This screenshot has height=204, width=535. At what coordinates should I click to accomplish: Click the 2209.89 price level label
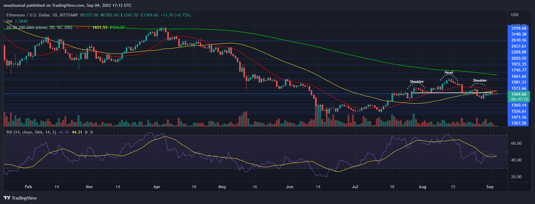pyautogui.click(x=519, y=52)
